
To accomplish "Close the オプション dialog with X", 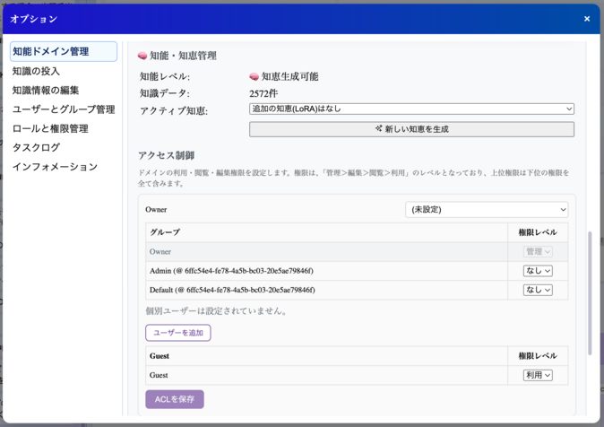I will coord(587,19).
